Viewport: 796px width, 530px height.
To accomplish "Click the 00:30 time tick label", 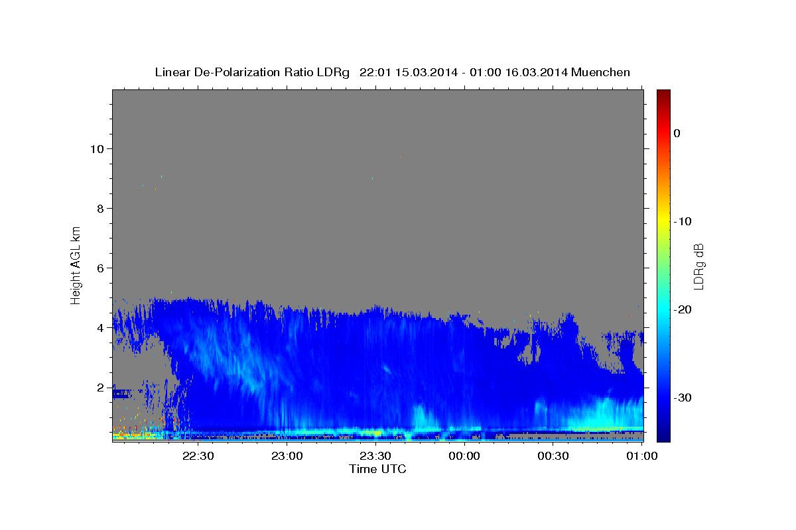I will [x=553, y=456].
